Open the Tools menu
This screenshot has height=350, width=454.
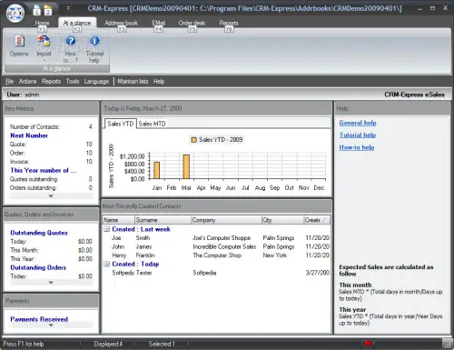click(x=73, y=81)
